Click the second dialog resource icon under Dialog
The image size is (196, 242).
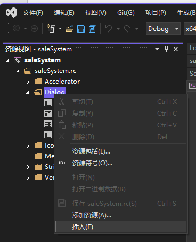pyautogui.click(x=48, y=114)
